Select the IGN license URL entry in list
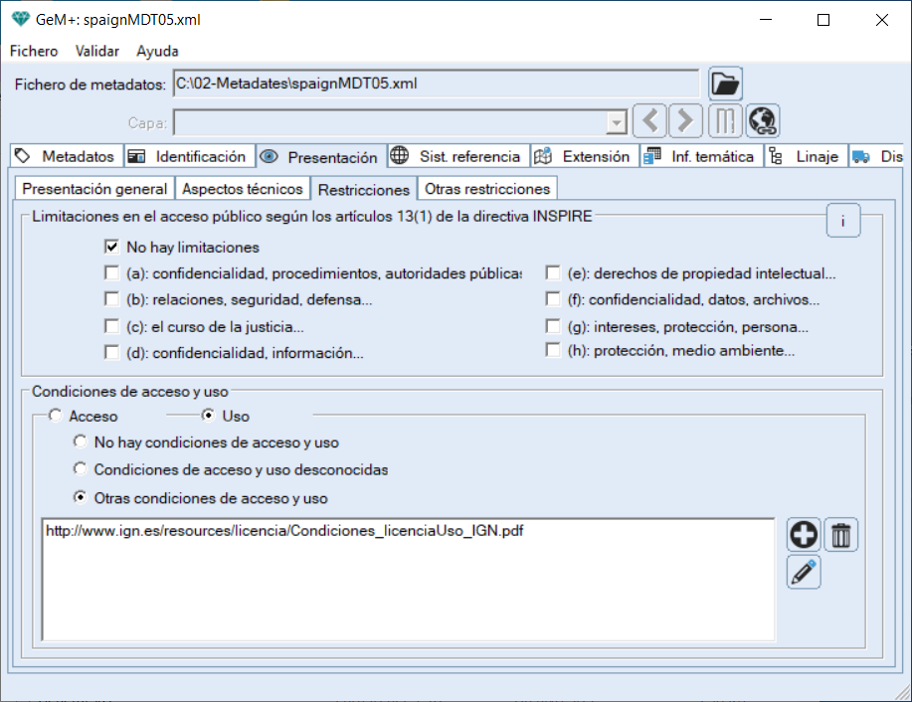The width and height of the screenshot is (912, 702). [284, 531]
